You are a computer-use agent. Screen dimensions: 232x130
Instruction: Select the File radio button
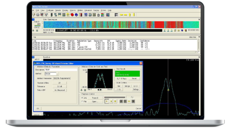82,102
